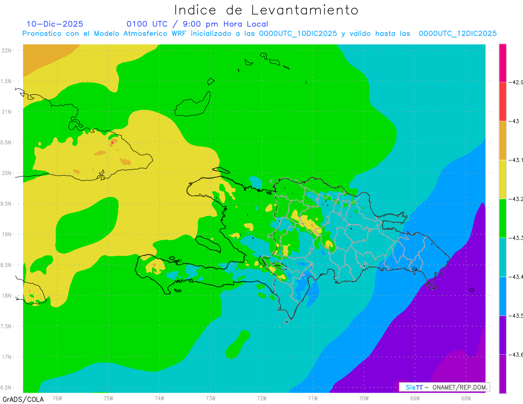
Task: Click the "76W" longitude label
Action: pyautogui.click(x=57, y=398)
